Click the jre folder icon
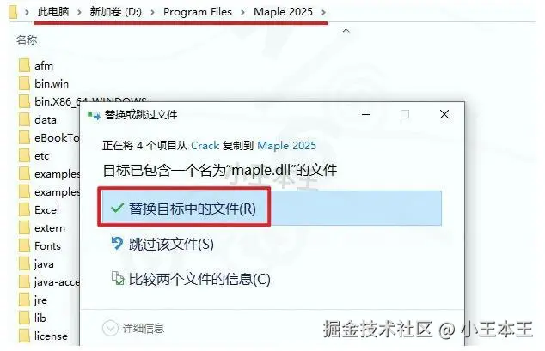Image resolution: width=545 pixels, height=351 pixels. point(24,300)
